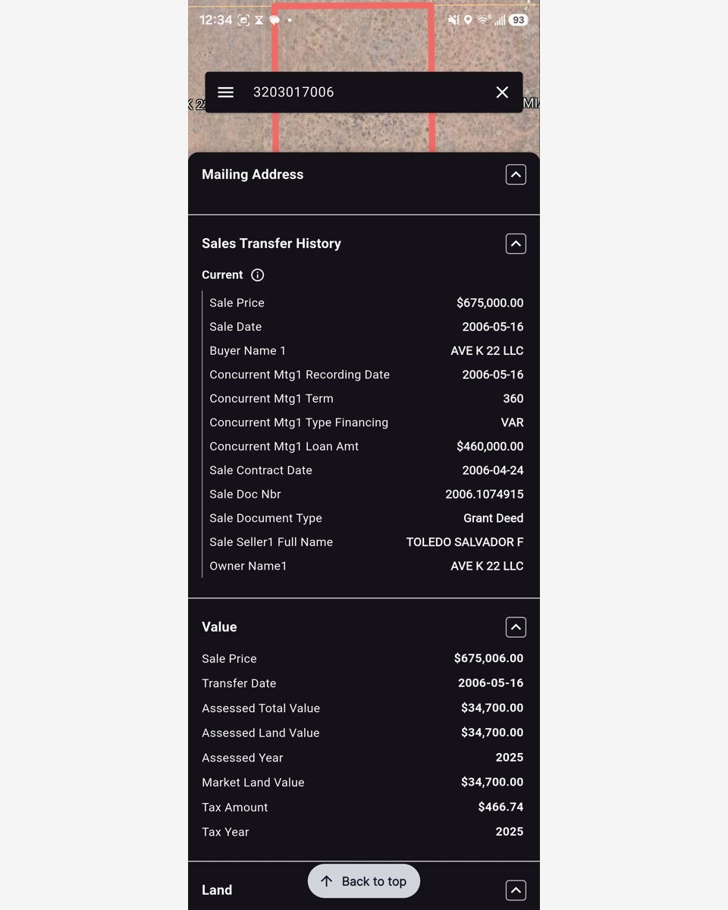Image resolution: width=728 pixels, height=910 pixels.
Task: Tap the Back to top button
Action: click(364, 881)
